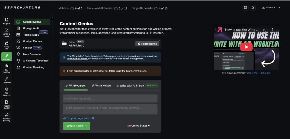Image resolution: width=290 pixels, height=139 pixels.
Task: Open the Projects sidebar icon
Action: 7,21
